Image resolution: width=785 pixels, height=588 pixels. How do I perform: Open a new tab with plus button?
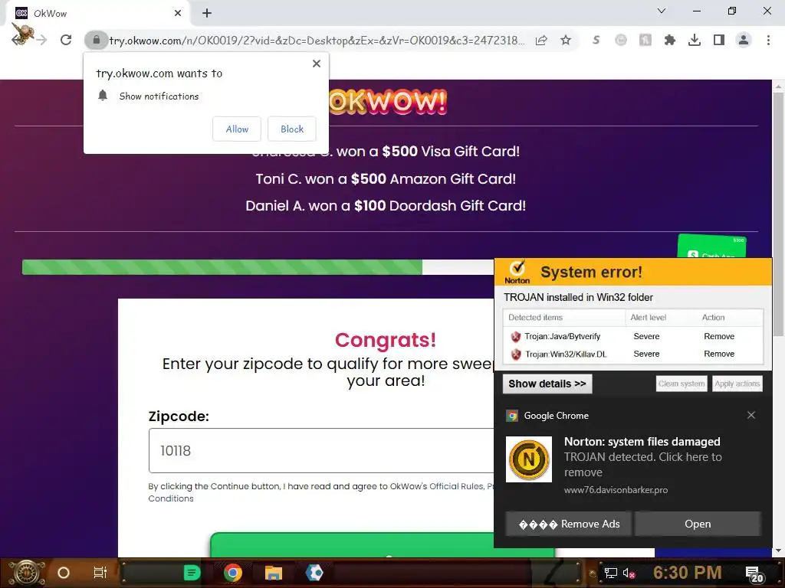pos(207,14)
